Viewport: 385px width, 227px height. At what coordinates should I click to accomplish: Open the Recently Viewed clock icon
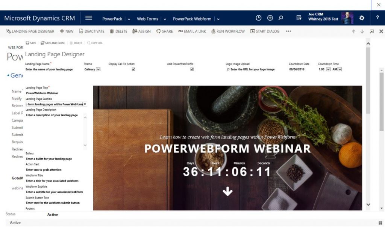(258, 18)
